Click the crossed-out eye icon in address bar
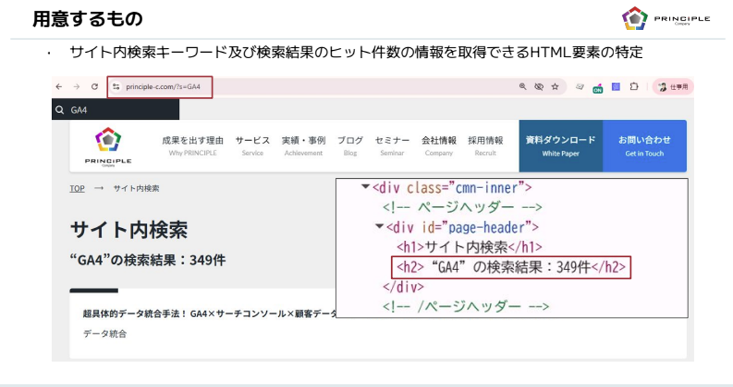733x387 pixels. 539,87
